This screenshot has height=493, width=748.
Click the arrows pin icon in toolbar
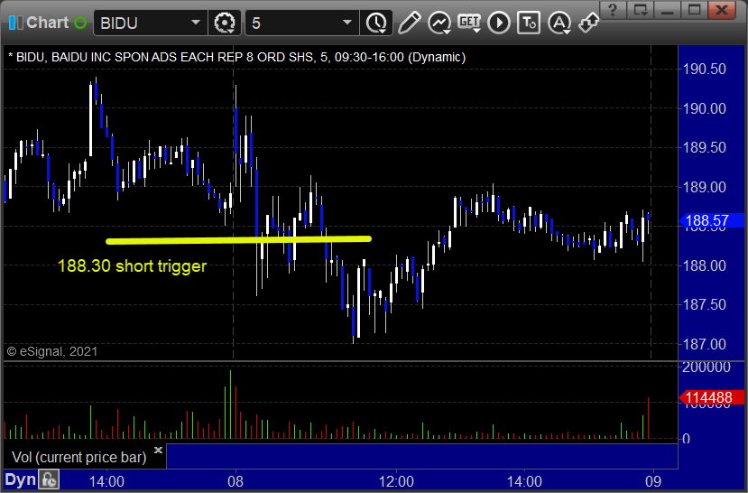coord(588,23)
